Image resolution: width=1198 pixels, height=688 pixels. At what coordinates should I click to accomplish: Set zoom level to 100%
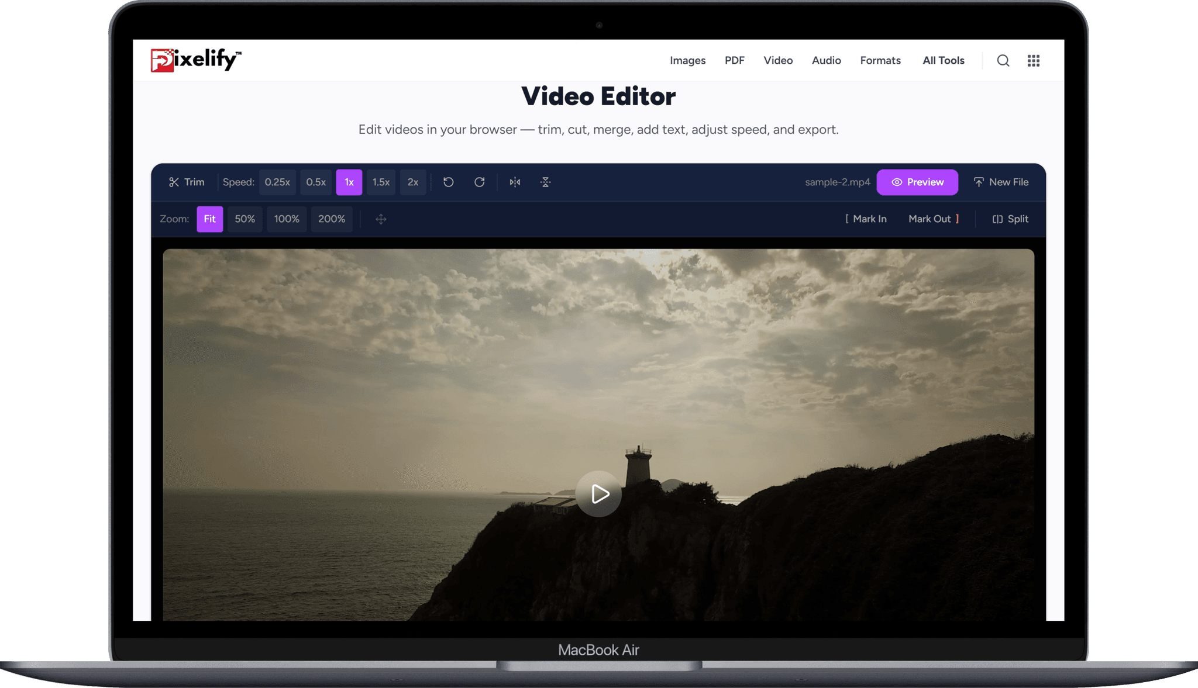tap(286, 219)
